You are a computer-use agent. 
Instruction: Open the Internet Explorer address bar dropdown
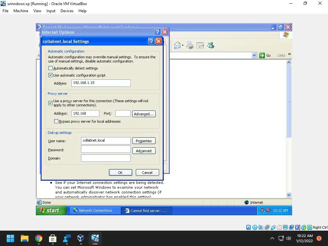point(254,55)
